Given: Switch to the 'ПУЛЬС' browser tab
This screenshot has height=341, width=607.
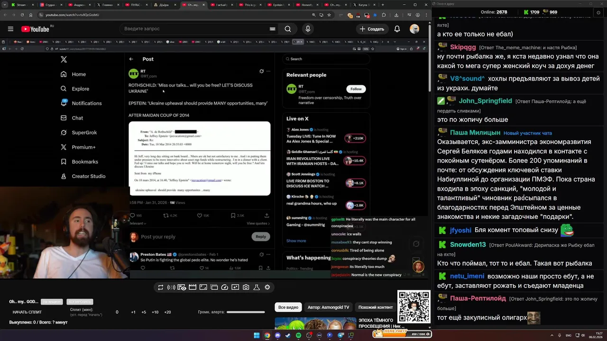Looking at the screenshot, I should tap(136, 5).
